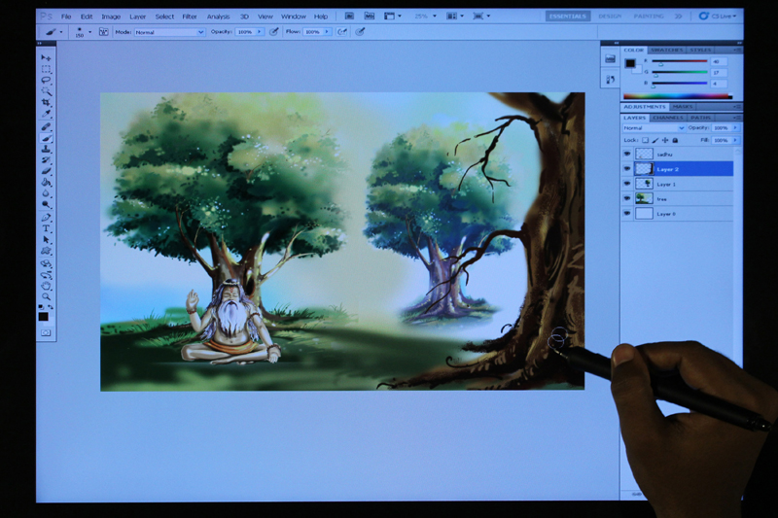Select the Layer 1 thumbnail
The width and height of the screenshot is (778, 518).
pyautogui.click(x=643, y=184)
